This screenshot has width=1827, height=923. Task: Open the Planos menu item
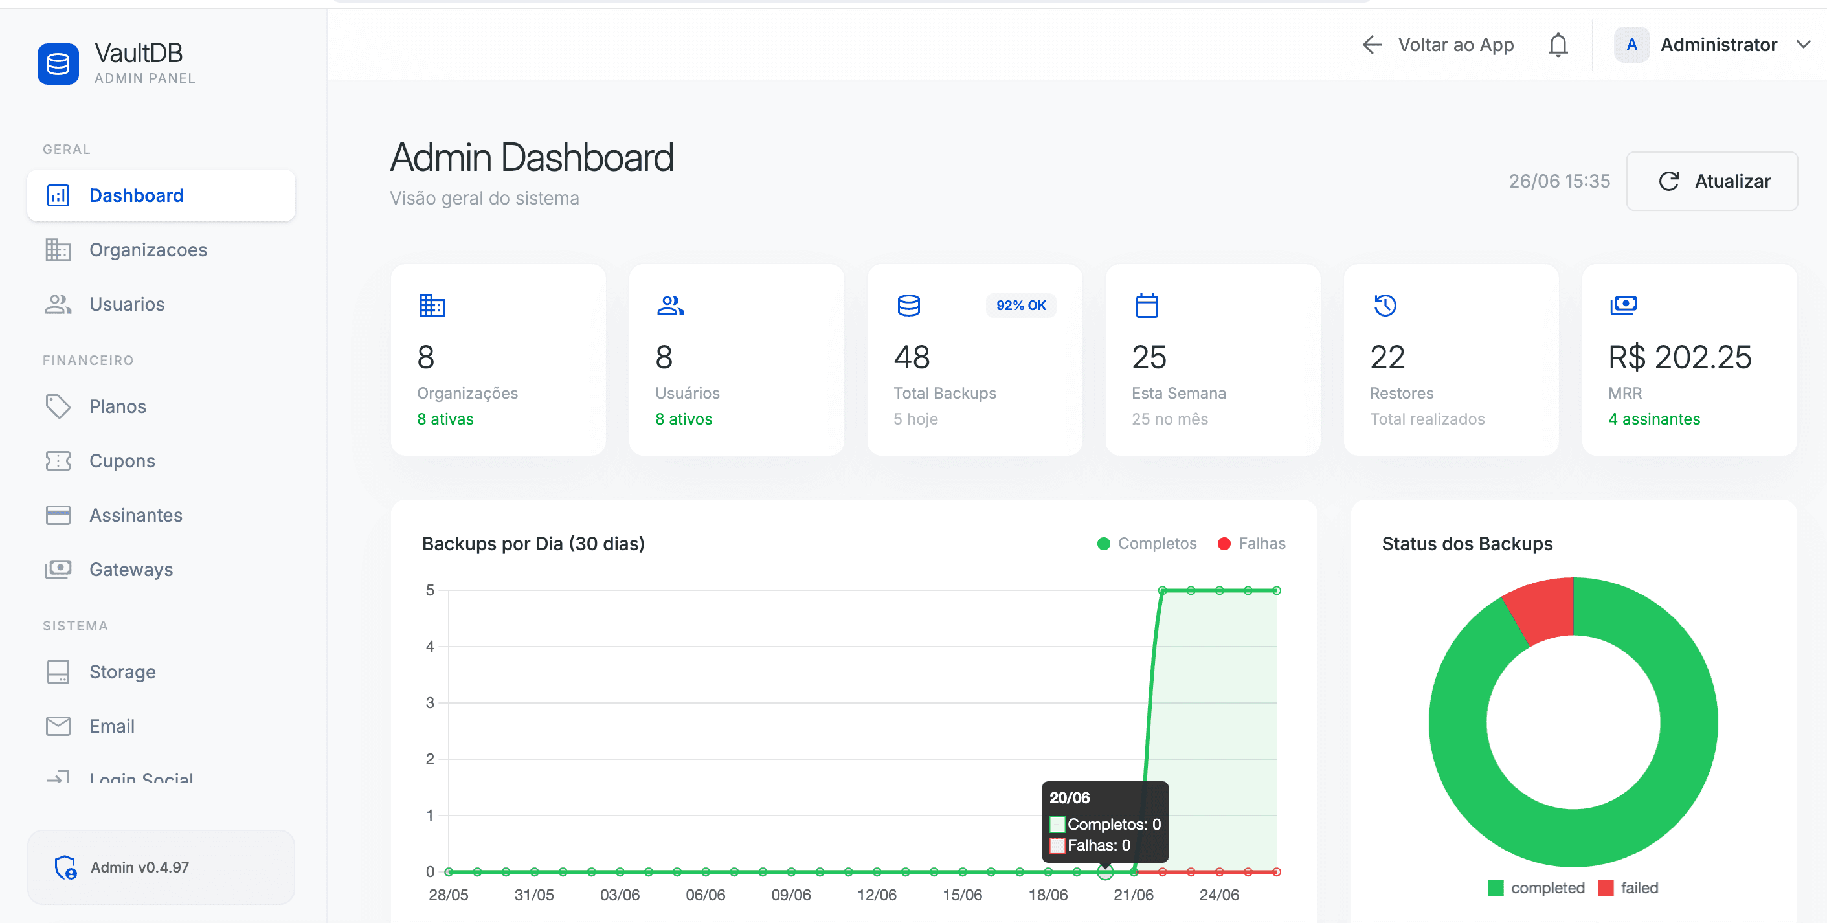pyautogui.click(x=161, y=406)
